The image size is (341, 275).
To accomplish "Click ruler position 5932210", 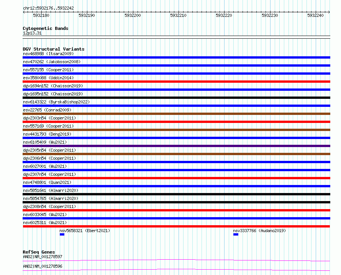I will (x=178, y=15).
